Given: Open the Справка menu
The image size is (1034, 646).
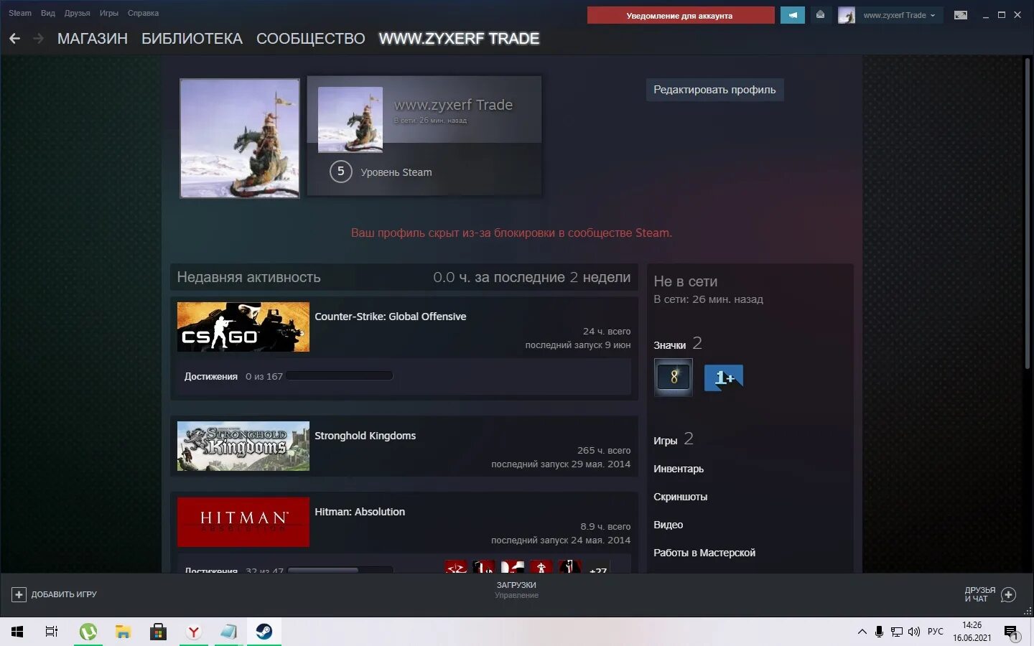Looking at the screenshot, I should pyautogui.click(x=143, y=13).
